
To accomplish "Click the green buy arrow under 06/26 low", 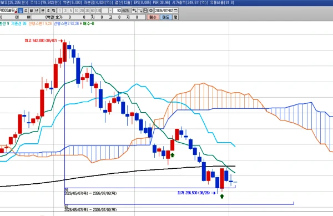I will point(222,196).
